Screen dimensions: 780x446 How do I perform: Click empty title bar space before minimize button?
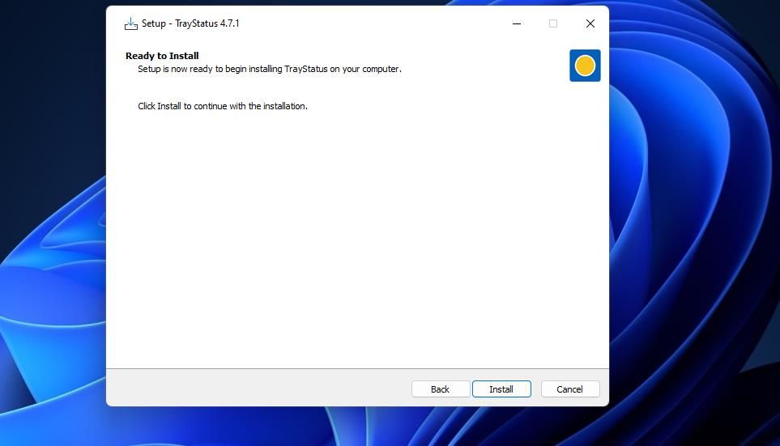point(373,23)
